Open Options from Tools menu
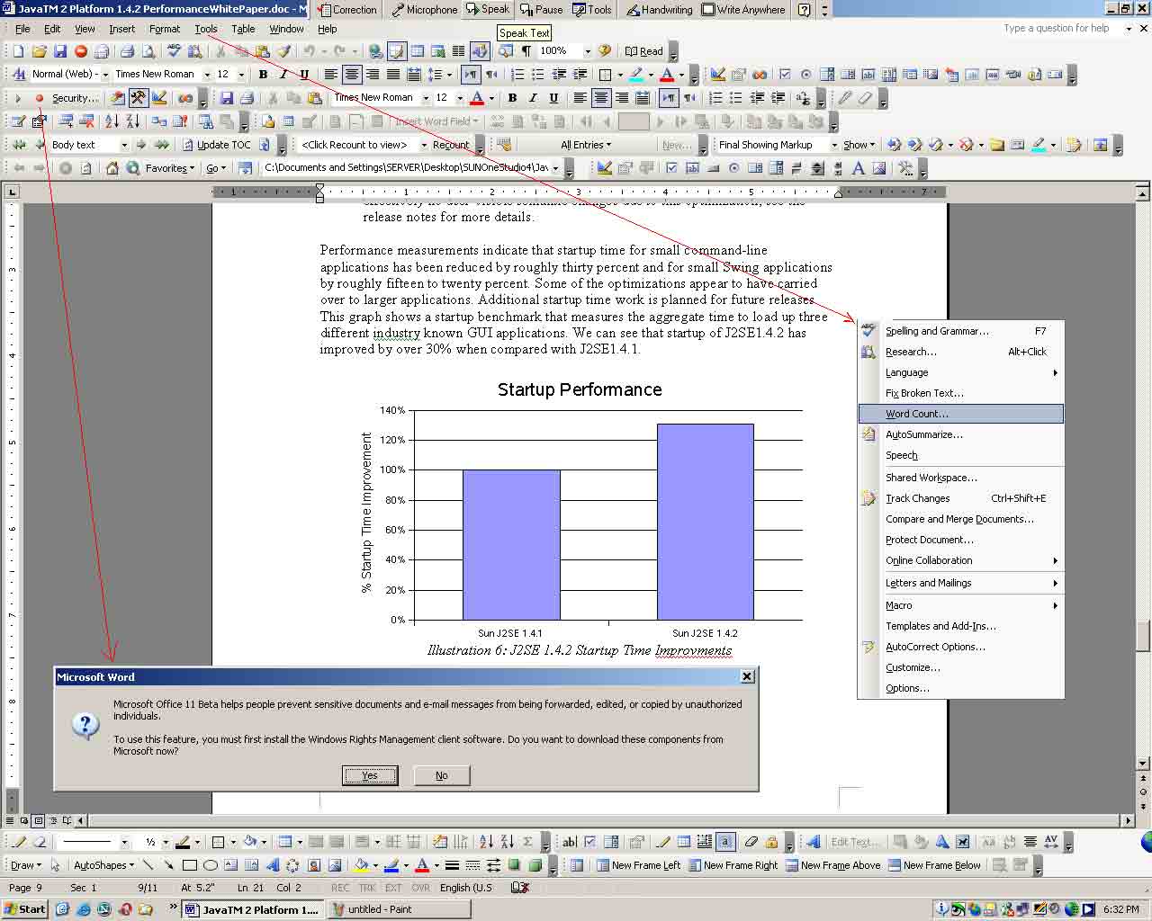 point(961,688)
